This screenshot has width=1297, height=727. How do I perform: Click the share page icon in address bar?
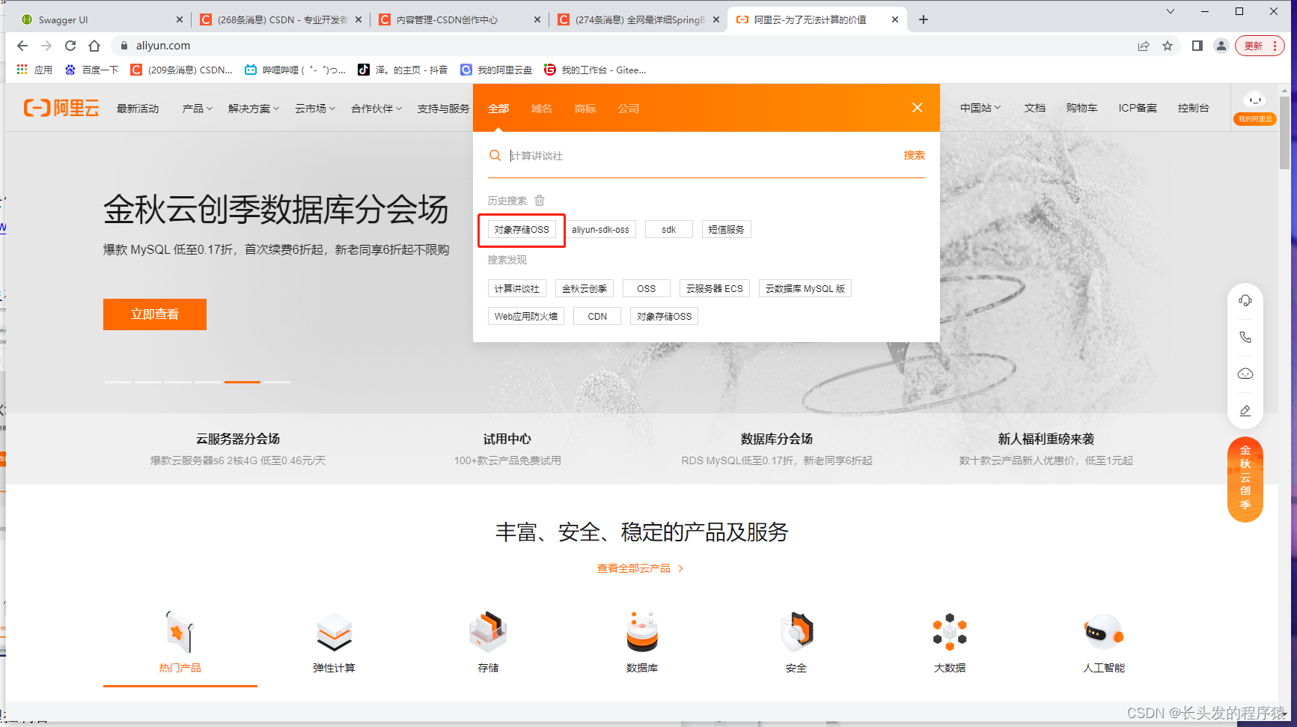pos(1144,46)
